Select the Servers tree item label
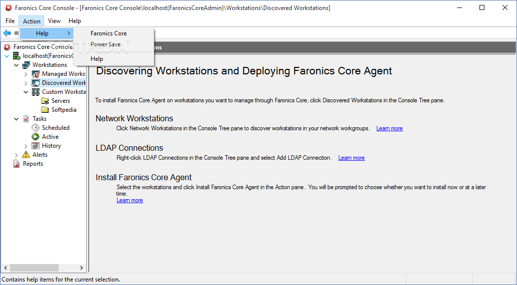 click(61, 101)
